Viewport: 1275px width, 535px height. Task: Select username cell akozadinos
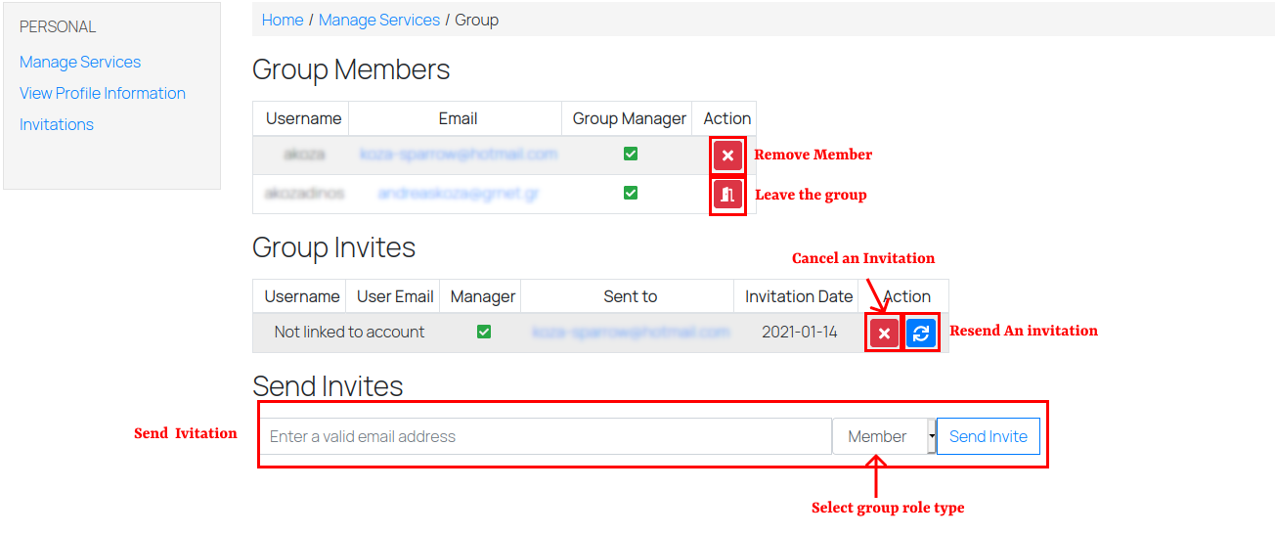click(x=304, y=194)
